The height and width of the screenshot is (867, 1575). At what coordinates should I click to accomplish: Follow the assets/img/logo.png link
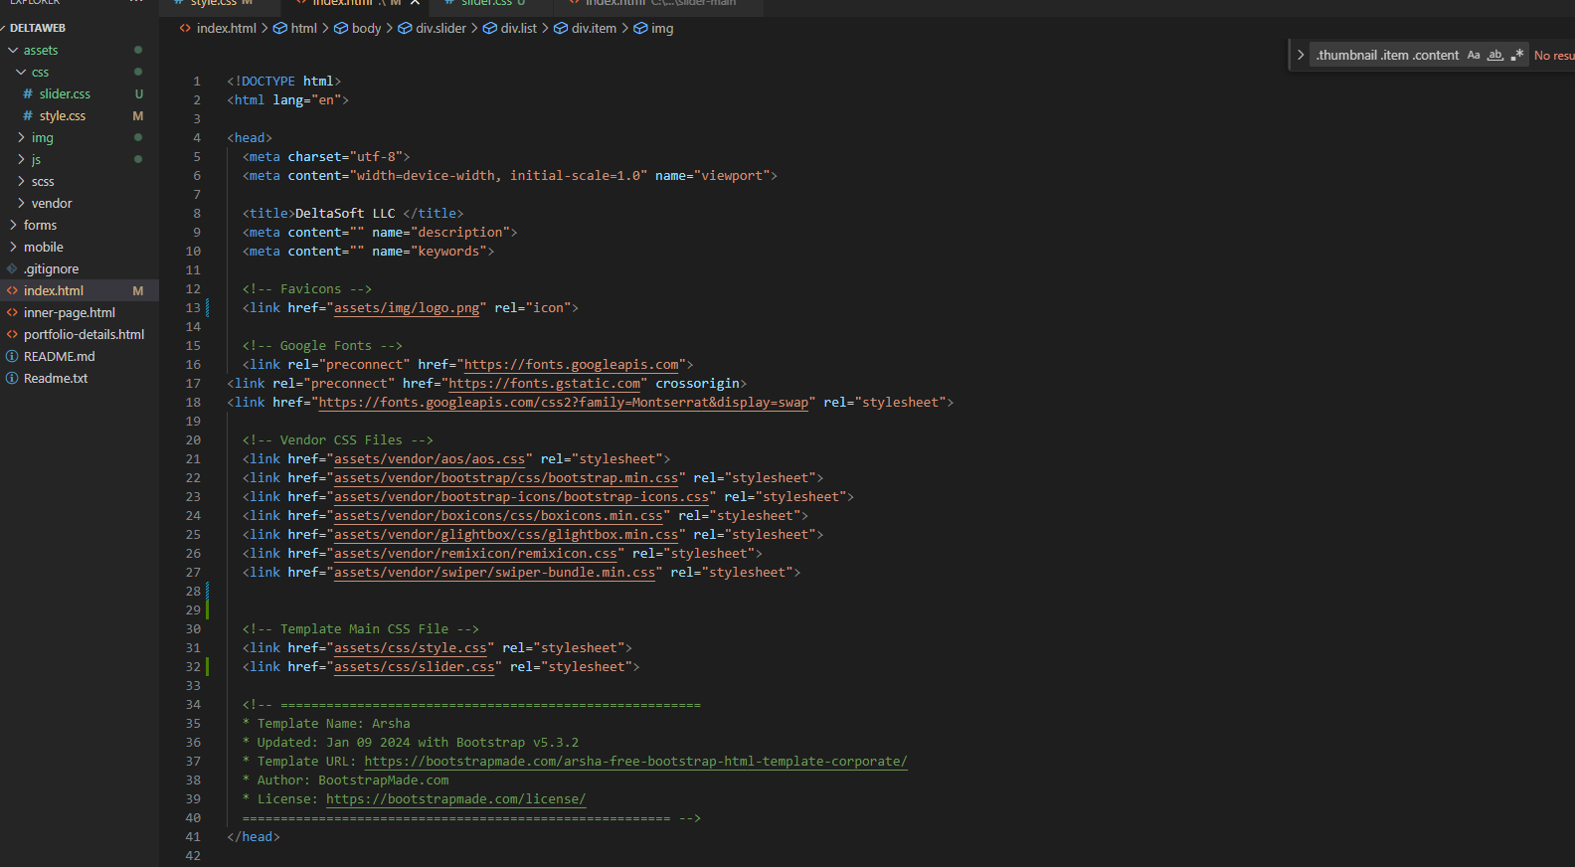(407, 308)
